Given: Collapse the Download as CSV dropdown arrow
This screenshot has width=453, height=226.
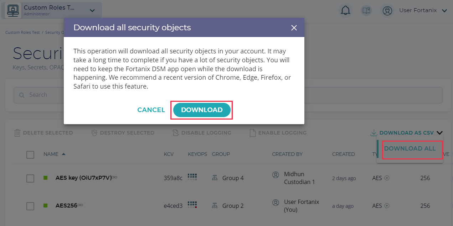Looking at the screenshot, I should click(x=439, y=133).
